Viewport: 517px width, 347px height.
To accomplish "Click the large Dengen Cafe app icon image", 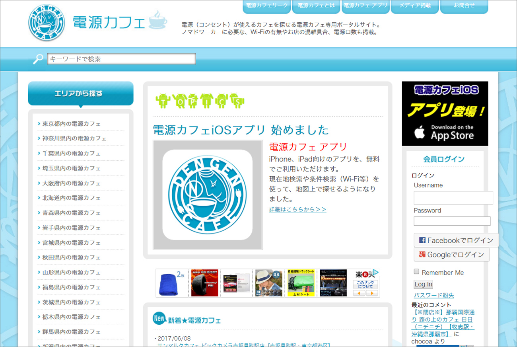I will coord(208,195).
